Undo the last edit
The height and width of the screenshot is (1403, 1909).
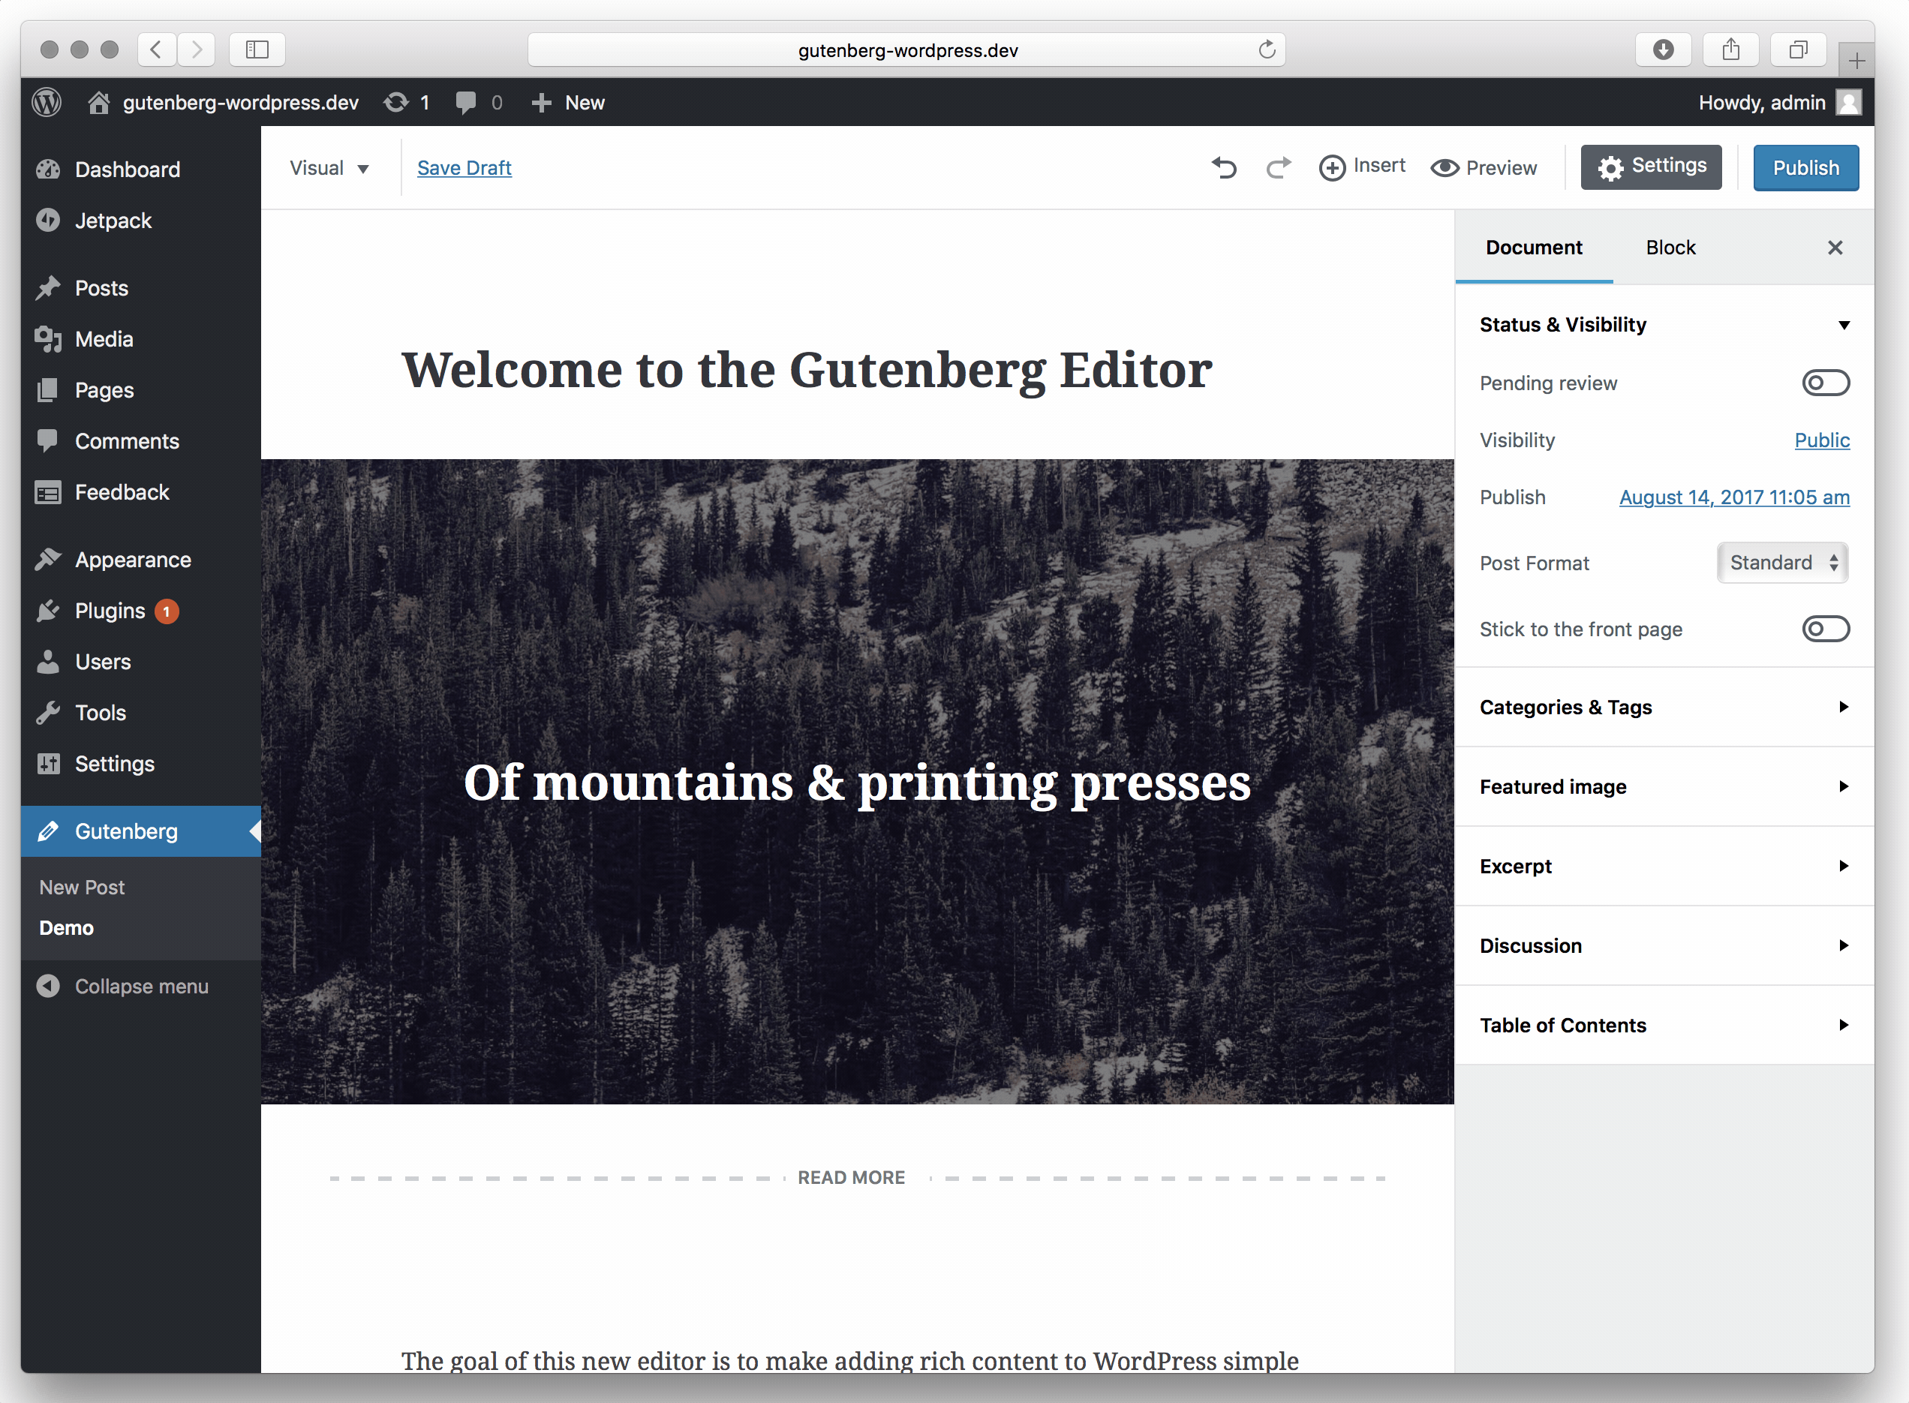1224,167
